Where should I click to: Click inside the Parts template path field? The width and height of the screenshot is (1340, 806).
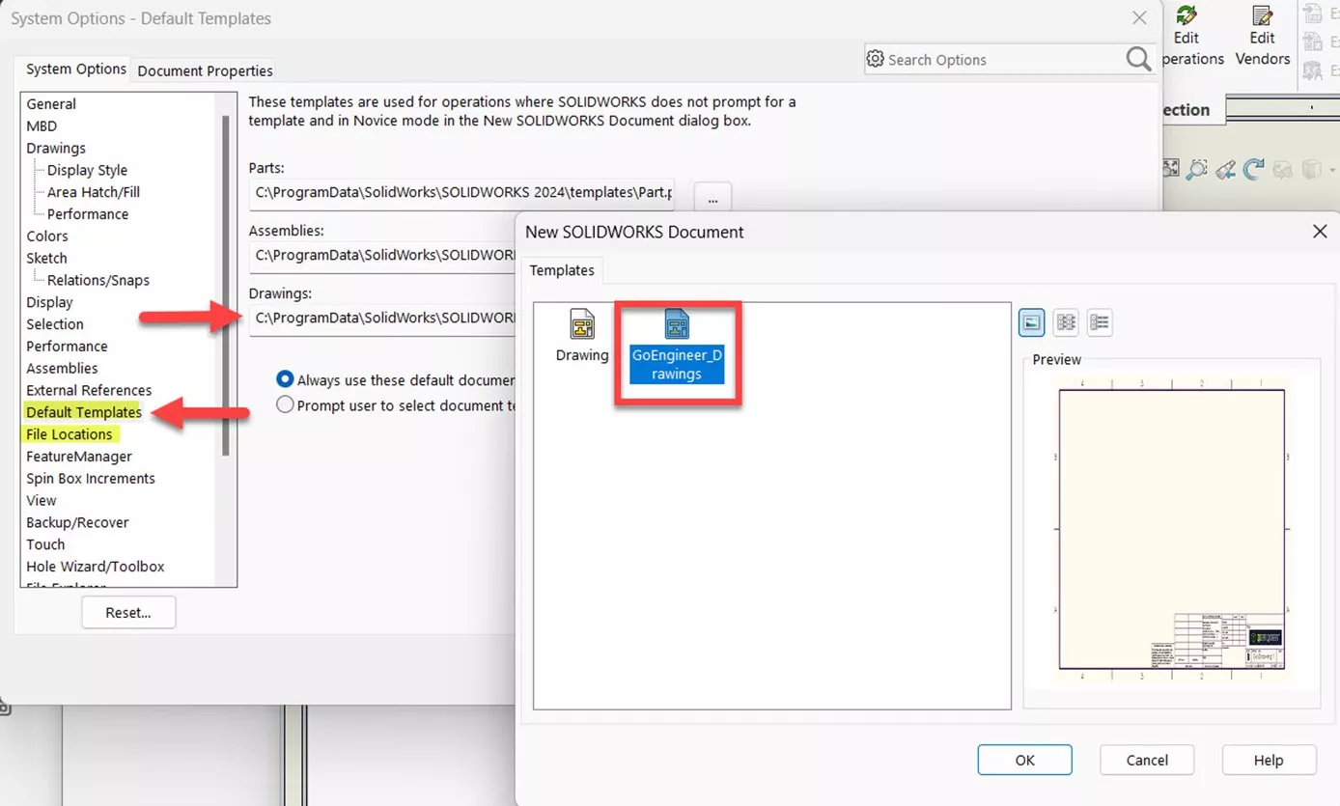click(454, 192)
